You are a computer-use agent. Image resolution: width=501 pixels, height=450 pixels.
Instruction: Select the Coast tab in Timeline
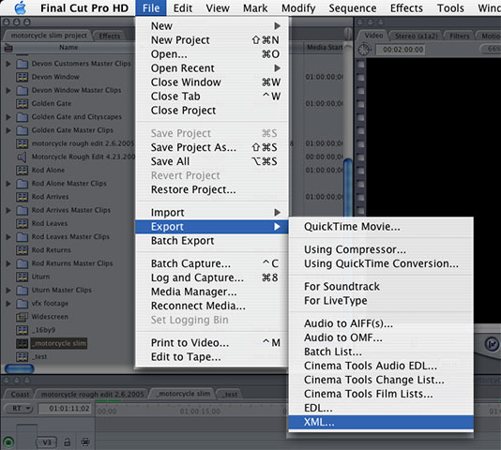click(20, 394)
